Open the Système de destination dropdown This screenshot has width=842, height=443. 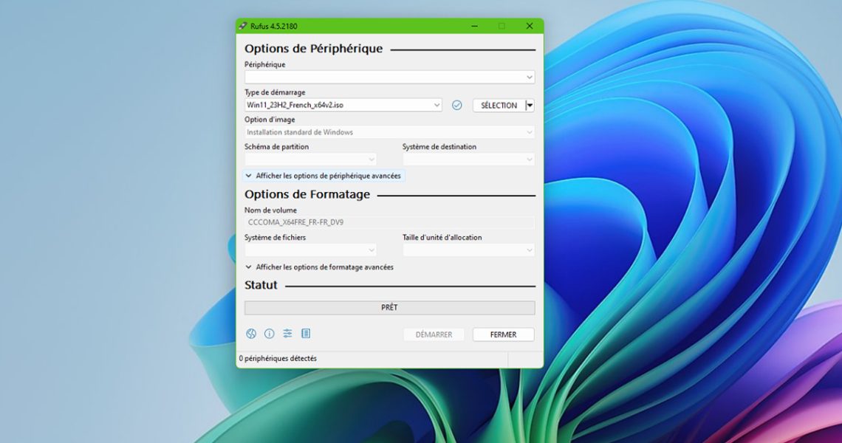point(468,159)
